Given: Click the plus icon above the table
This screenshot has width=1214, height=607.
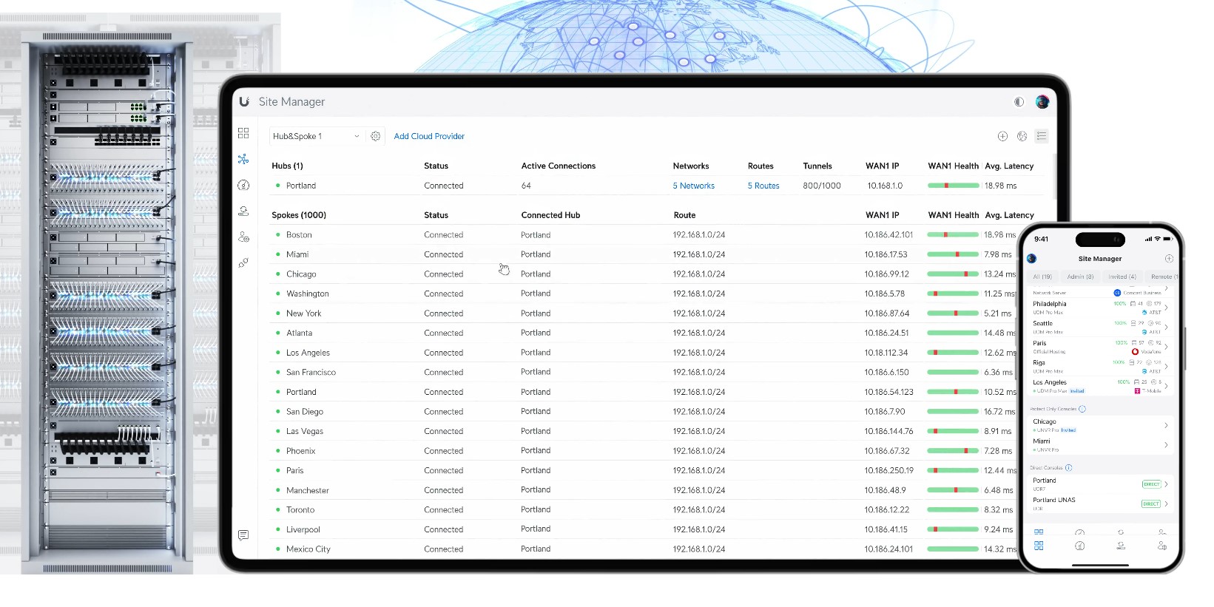Looking at the screenshot, I should pyautogui.click(x=1002, y=136).
